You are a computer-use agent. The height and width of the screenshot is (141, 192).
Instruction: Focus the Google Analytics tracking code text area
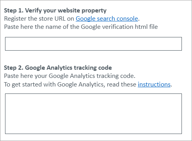click(93, 114)
